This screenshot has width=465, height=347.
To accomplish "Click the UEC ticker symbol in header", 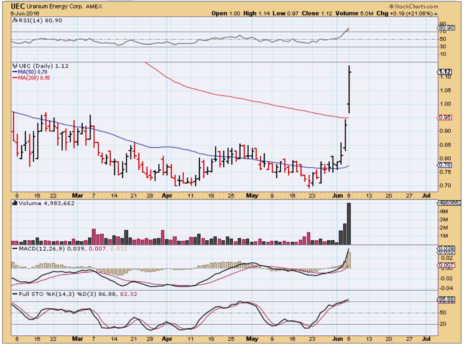I will coord(17,7).
